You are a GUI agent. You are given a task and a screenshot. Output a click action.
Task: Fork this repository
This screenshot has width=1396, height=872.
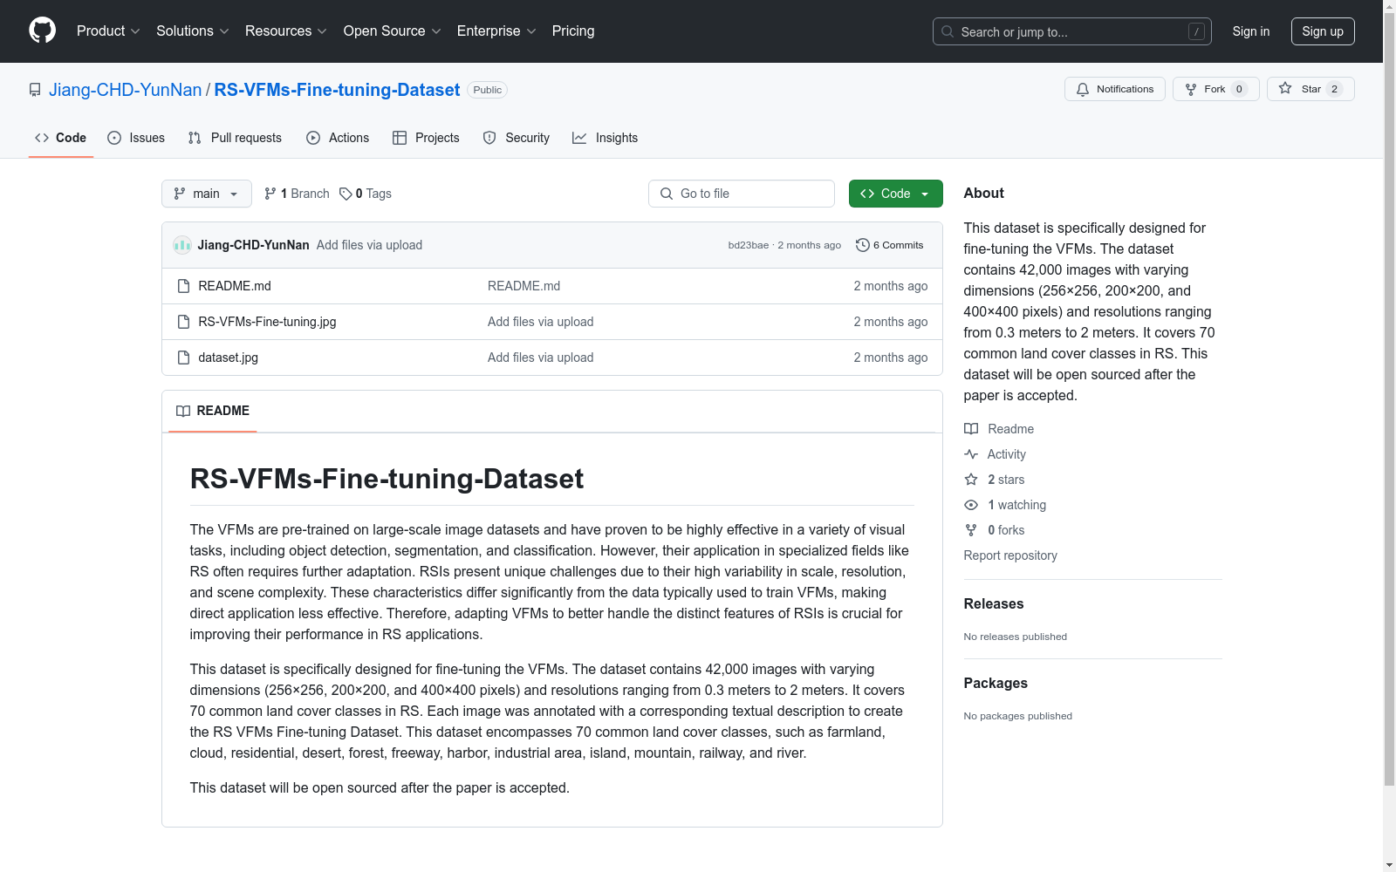[1216, 89]
